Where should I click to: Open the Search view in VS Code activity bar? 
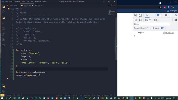pos(3,12)
